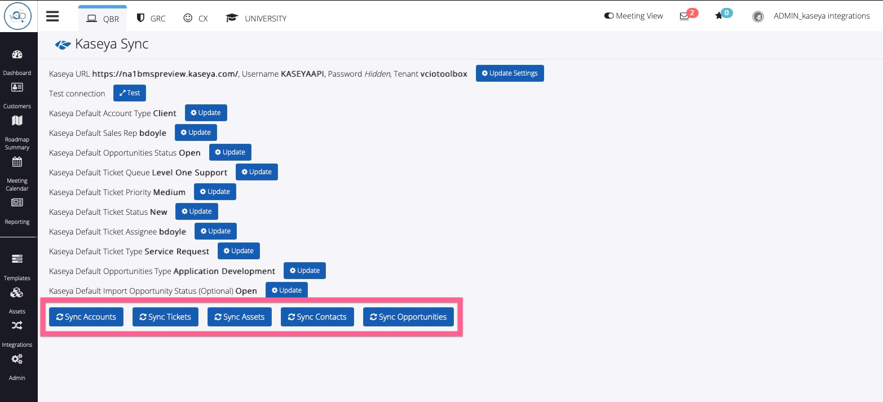Open mail notifications with badge 2
Image resolution: width=883 pixels, height=402 pixels.
click(688, 15)
